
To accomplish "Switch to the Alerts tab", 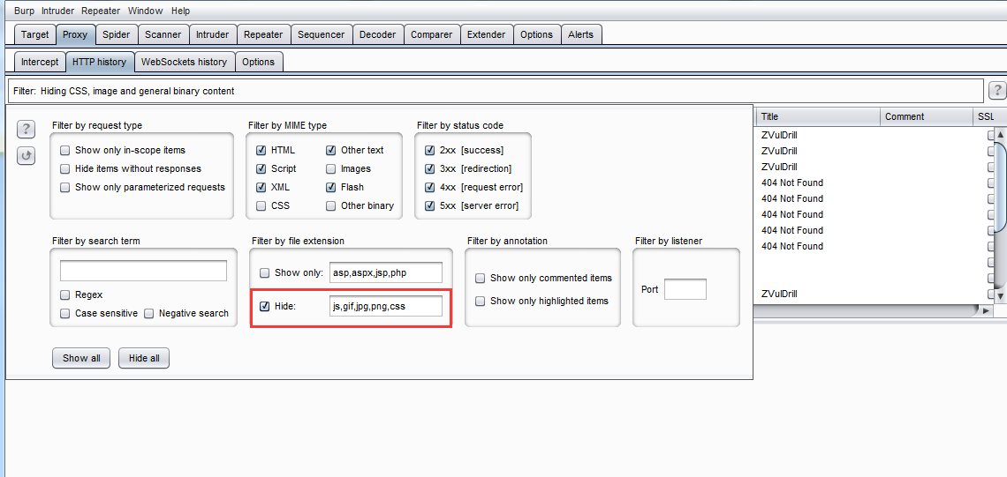I will click(x=581, y=34).
